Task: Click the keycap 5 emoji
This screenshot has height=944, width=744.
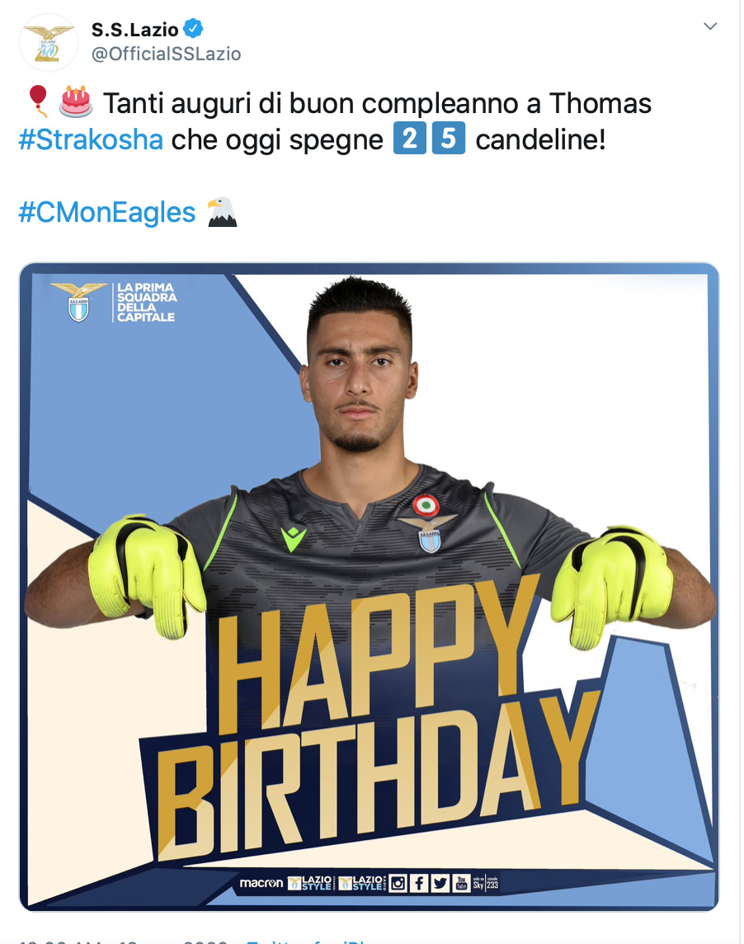Action: pyautogui.click(x=449, y=139)
